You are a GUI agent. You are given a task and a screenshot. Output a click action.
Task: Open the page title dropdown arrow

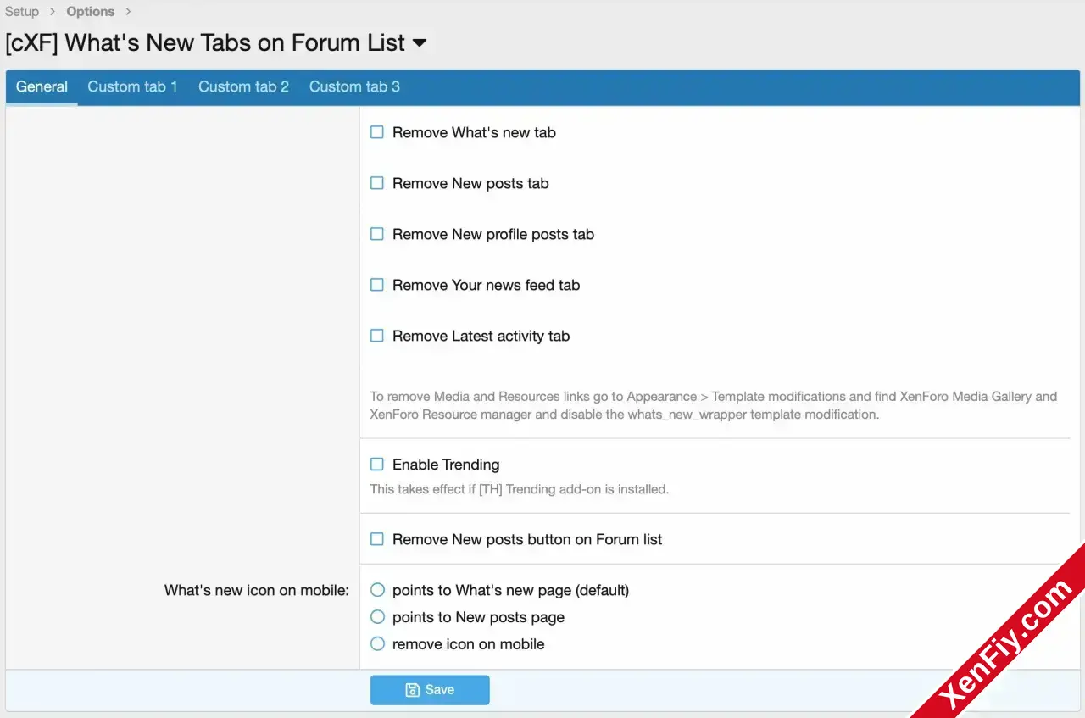420,43
